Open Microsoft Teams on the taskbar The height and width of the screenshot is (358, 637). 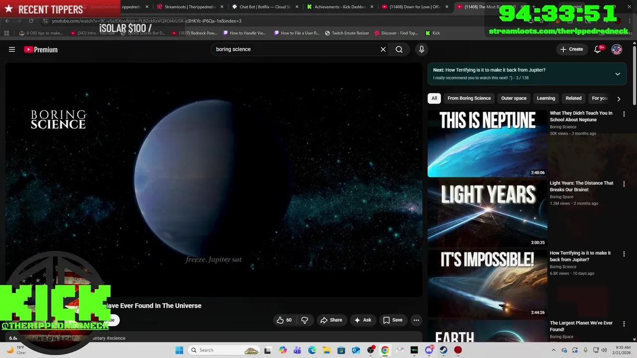(297, 350)
